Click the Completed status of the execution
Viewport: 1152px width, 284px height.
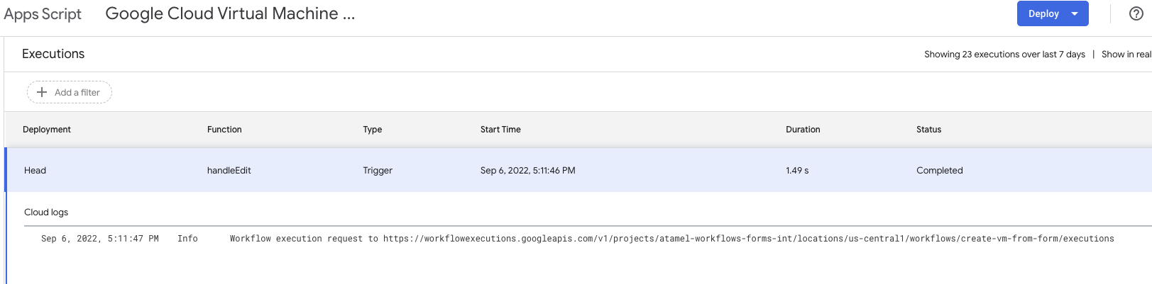(x=939, y=171)
